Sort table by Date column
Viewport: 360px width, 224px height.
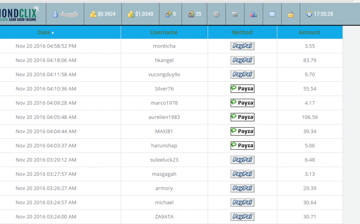[x=46, y=32]
